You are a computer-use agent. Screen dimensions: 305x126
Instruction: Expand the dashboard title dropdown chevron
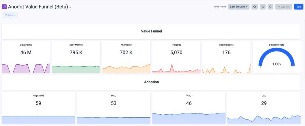70,7
